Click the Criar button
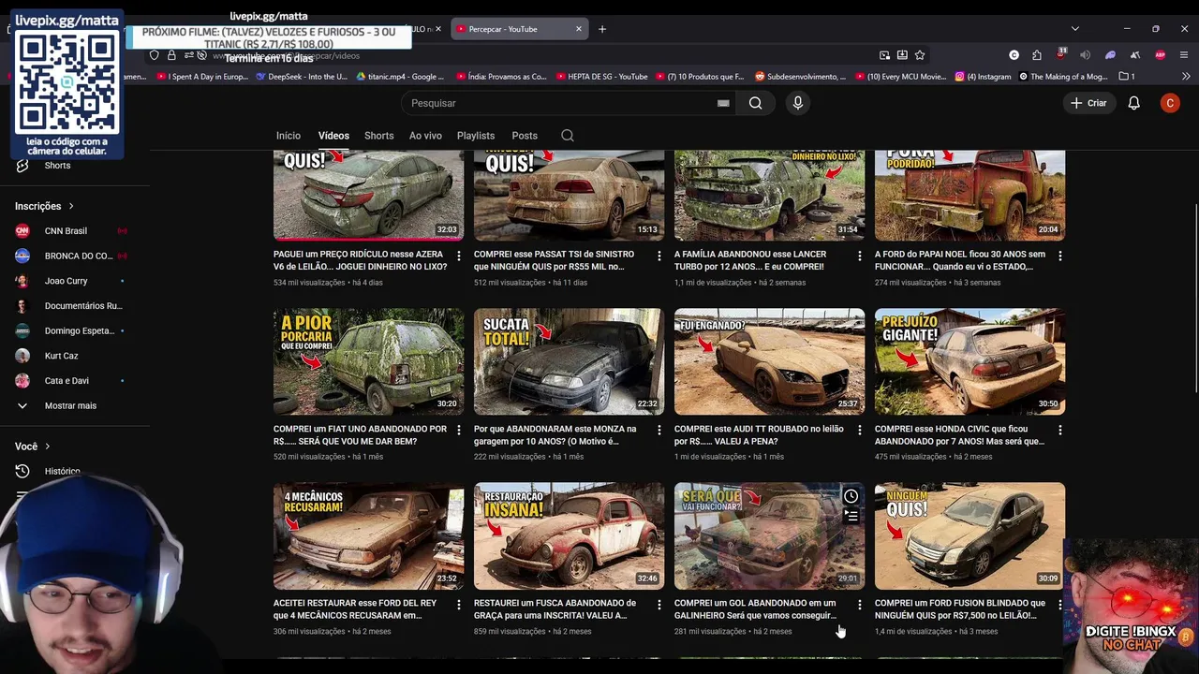1199x674 pixels. pos(1088,103)
